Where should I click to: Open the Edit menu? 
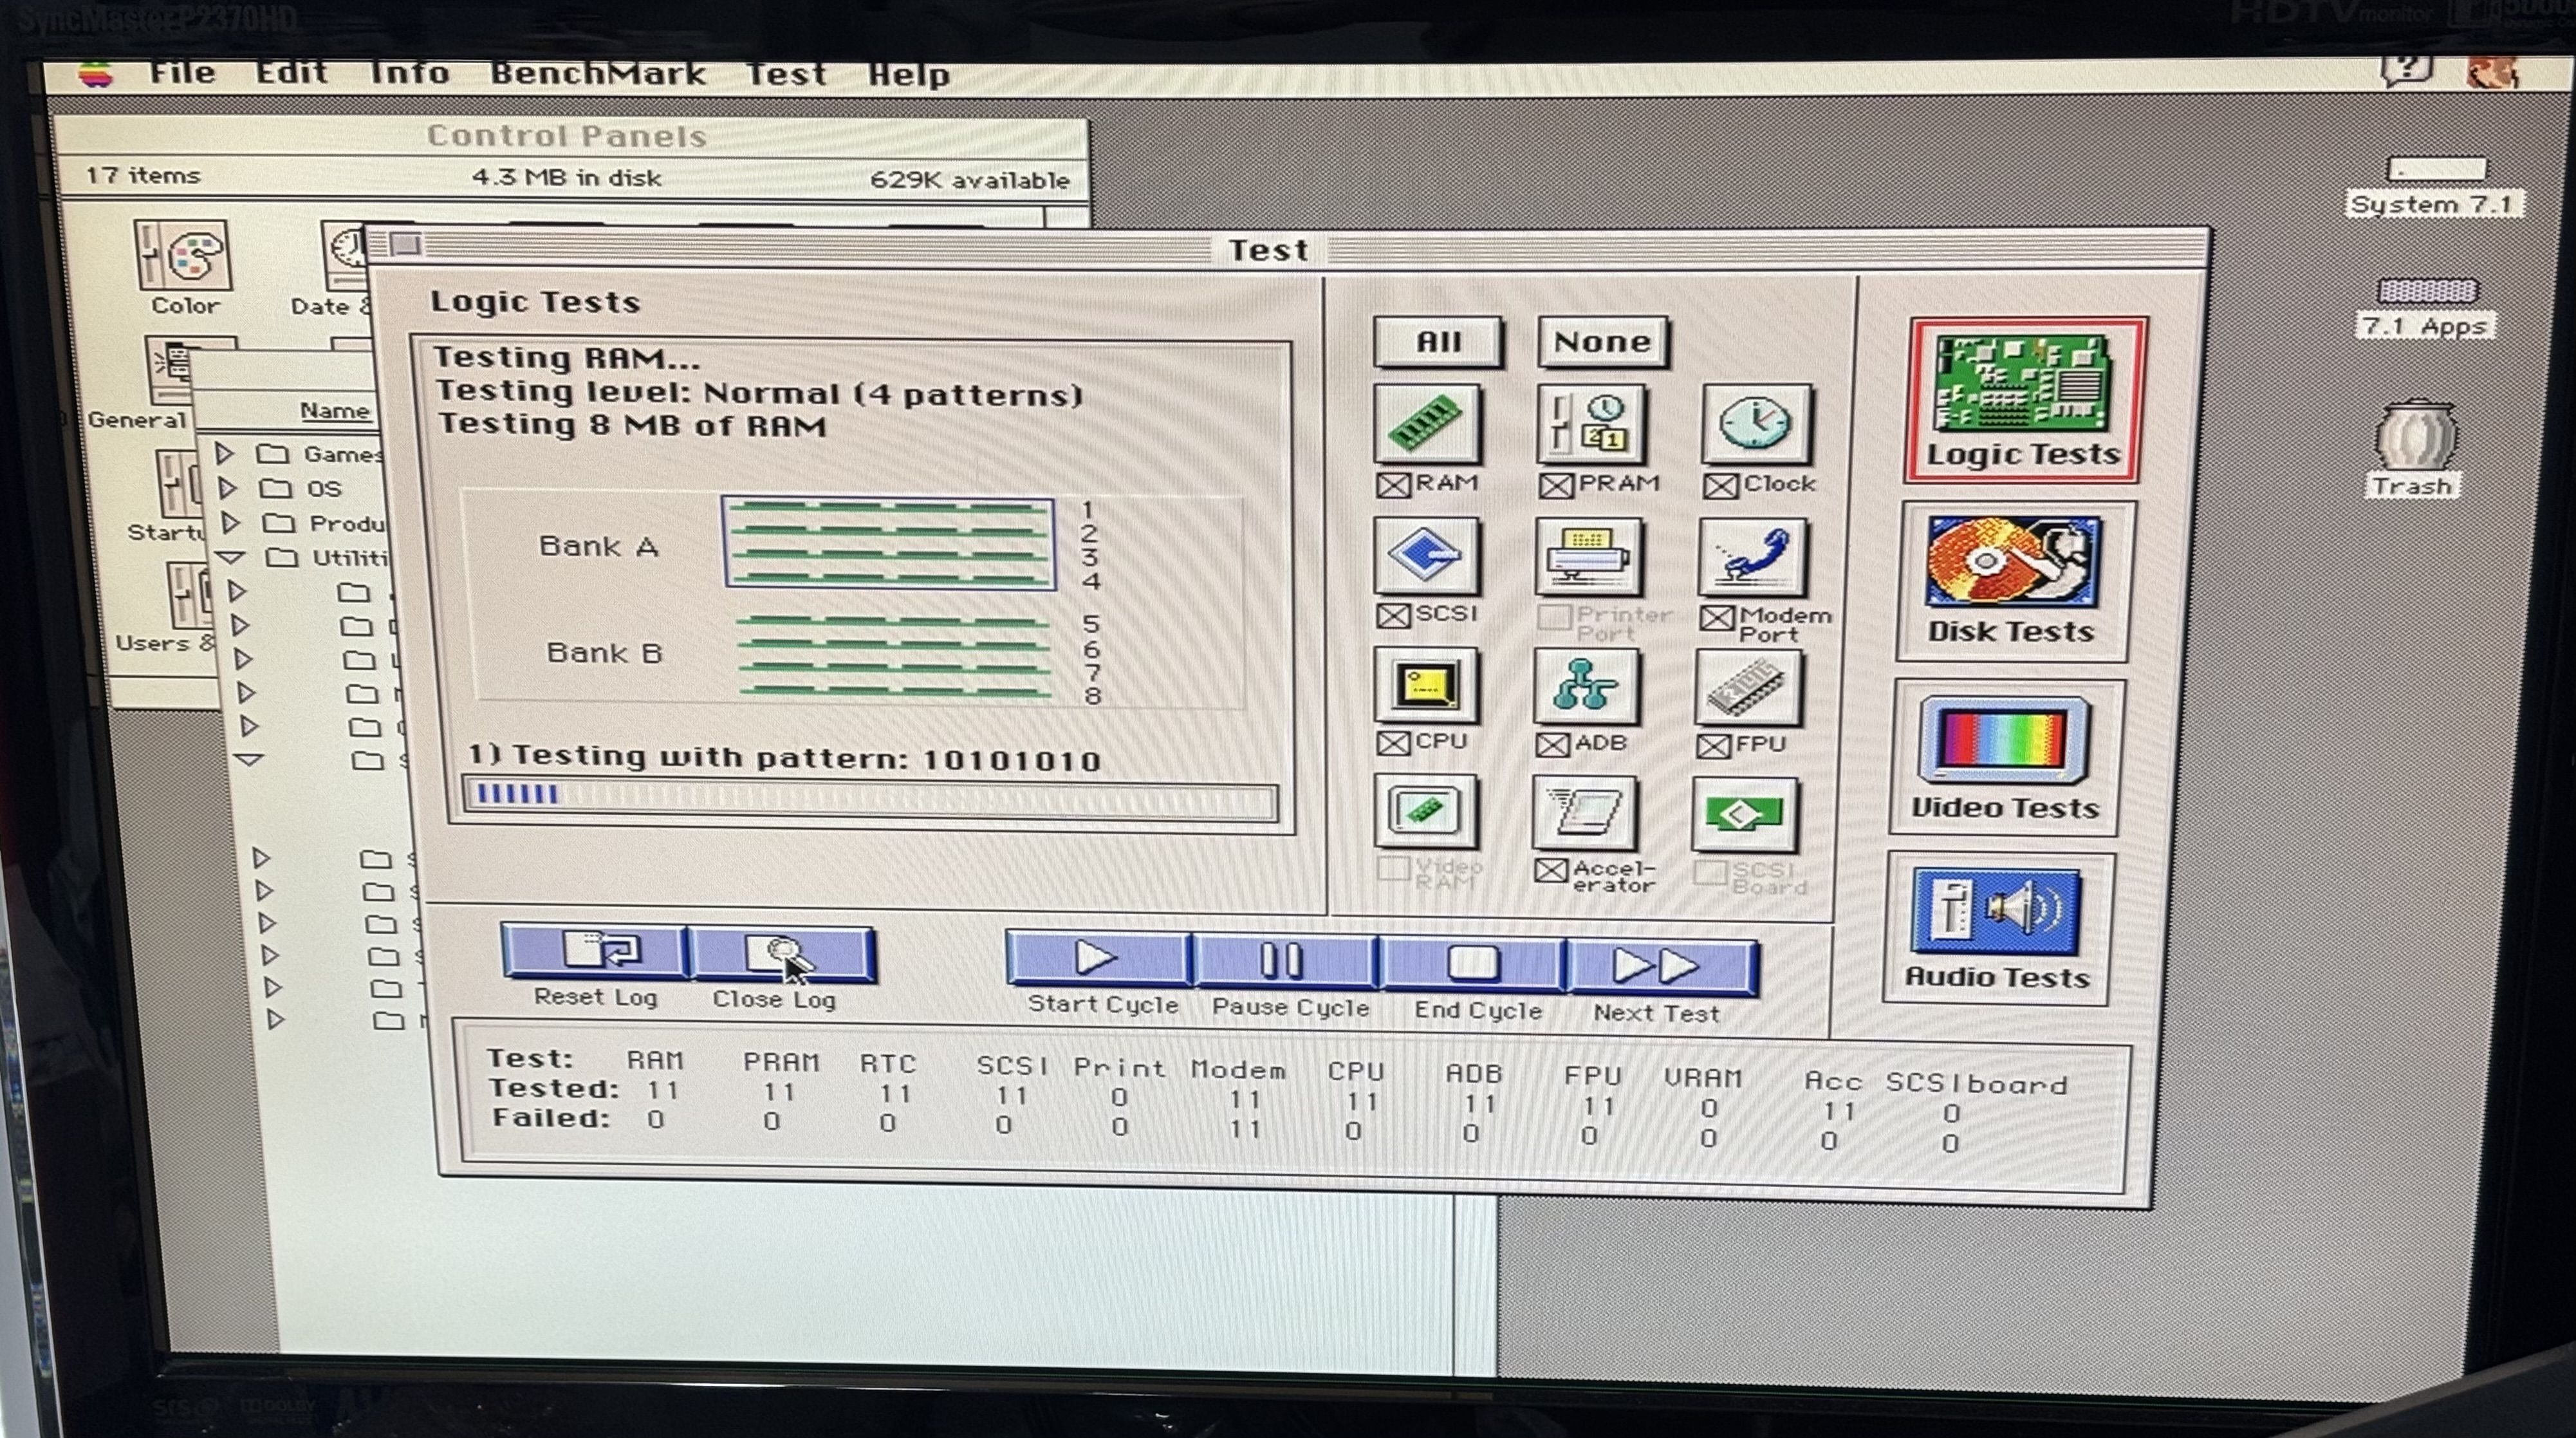point(291,73)
